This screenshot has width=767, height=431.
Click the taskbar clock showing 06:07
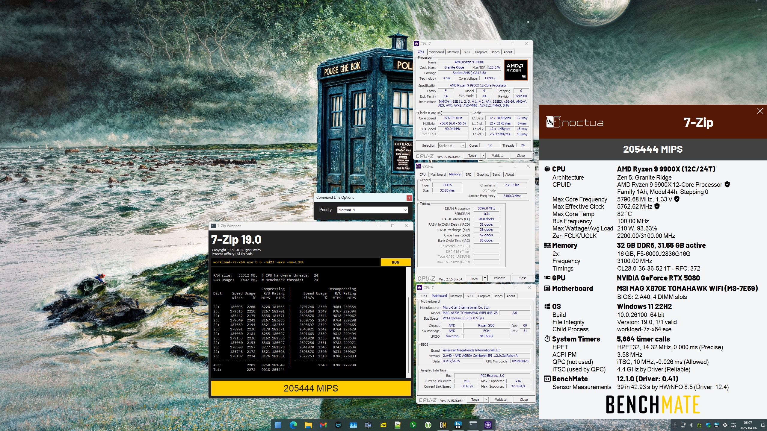pos(748,425)
